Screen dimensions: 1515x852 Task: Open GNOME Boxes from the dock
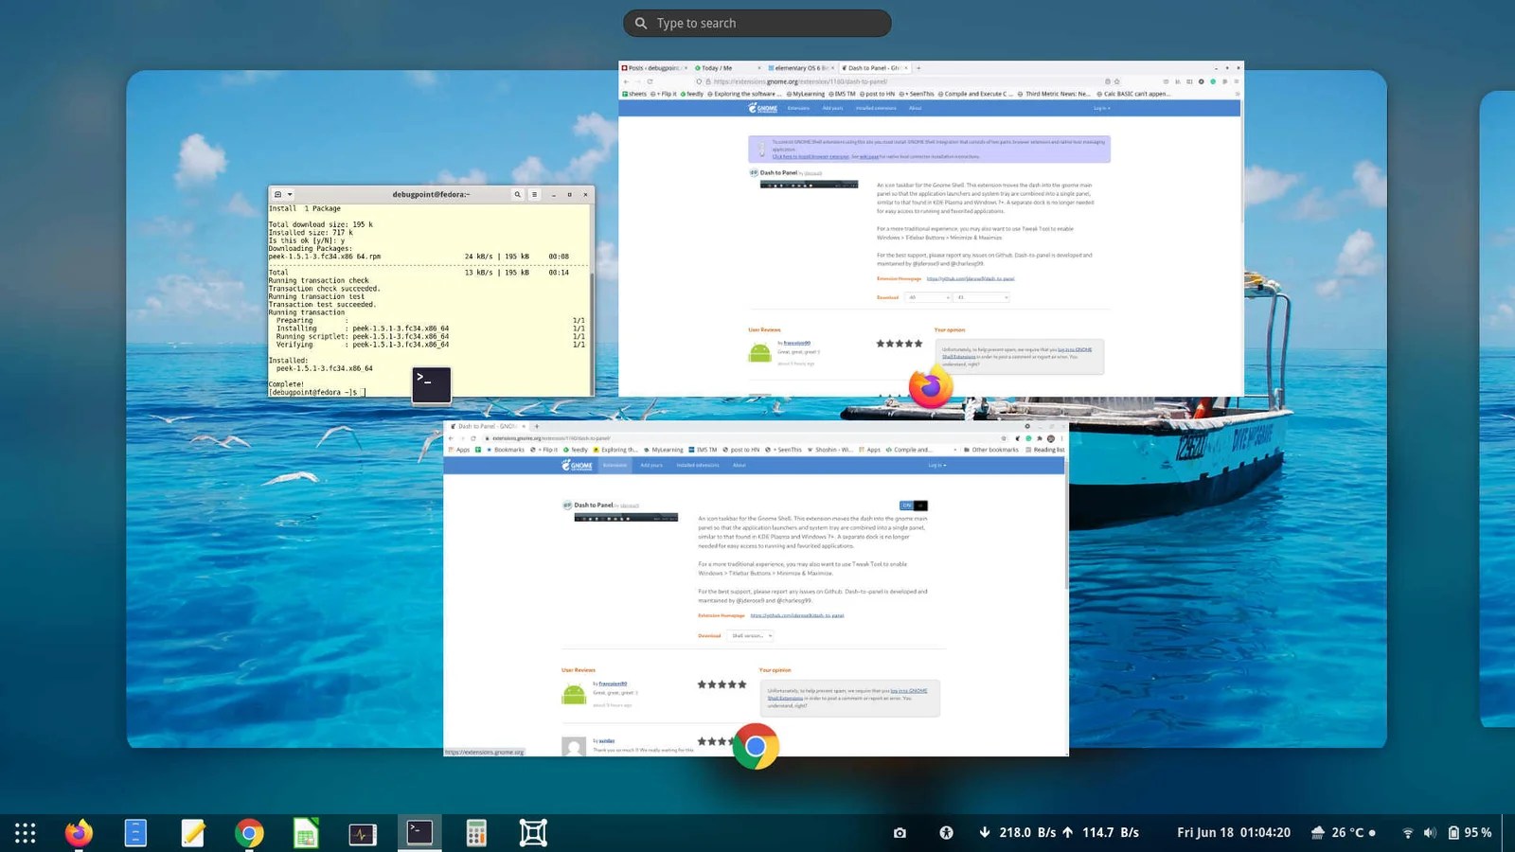tap(532, 832)
